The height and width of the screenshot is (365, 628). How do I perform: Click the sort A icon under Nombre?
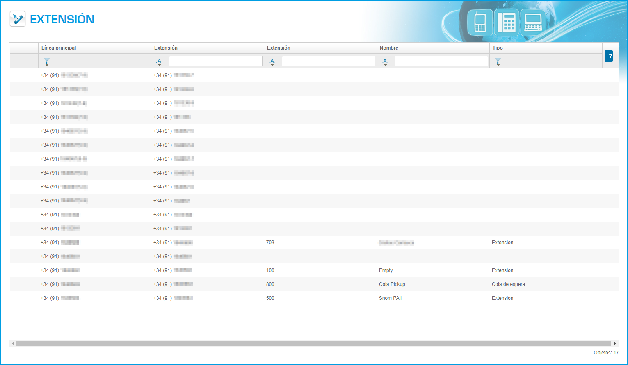(385, 61)
